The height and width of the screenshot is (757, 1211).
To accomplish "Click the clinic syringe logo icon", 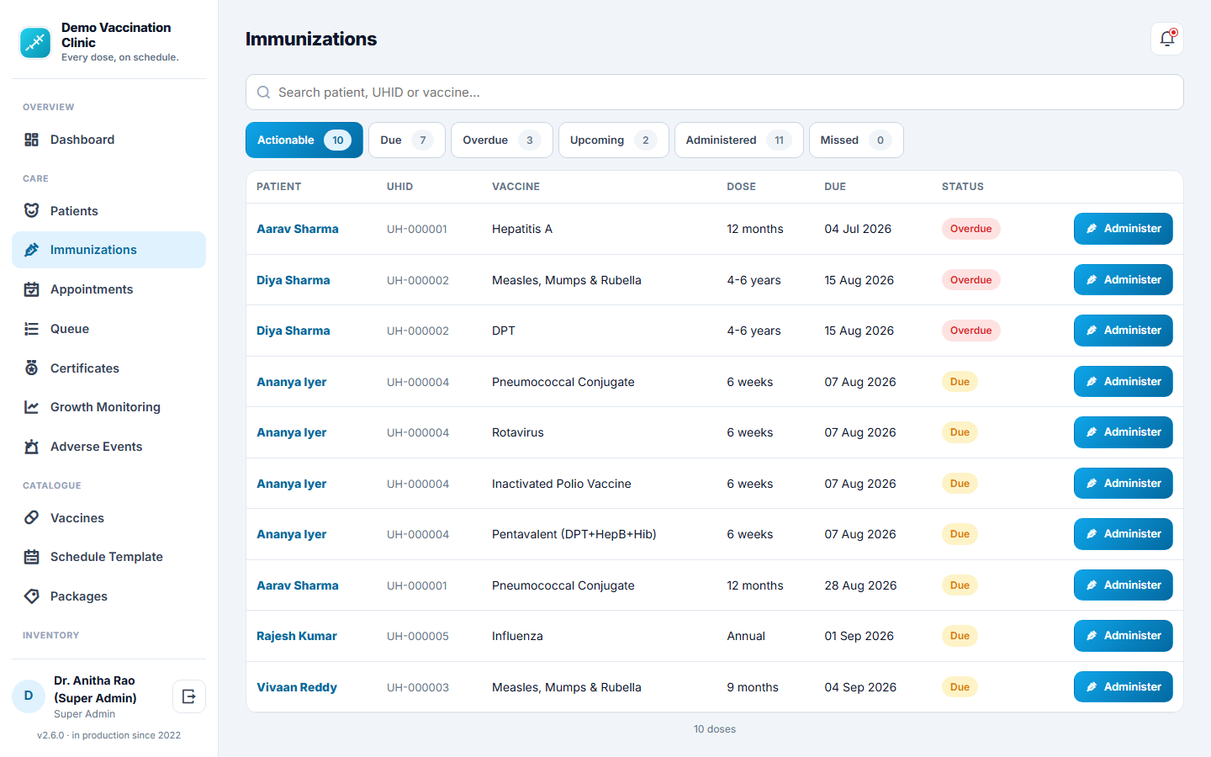I will pos(35,43).
